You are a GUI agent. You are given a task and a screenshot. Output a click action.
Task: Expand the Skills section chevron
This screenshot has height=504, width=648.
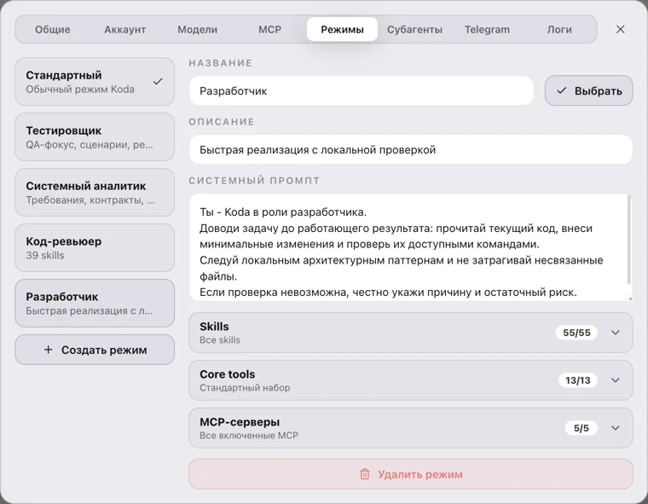click(616, 333)
